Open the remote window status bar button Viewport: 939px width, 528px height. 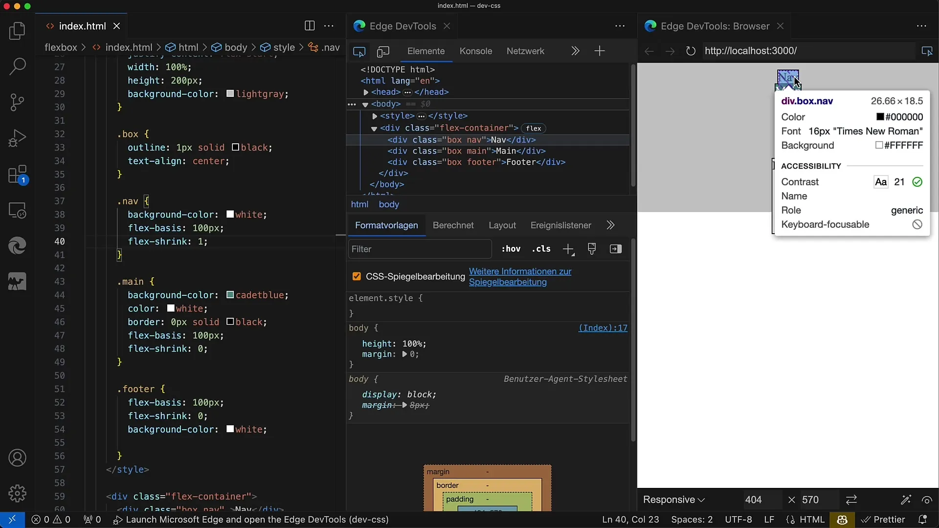(x=12, y=520)
